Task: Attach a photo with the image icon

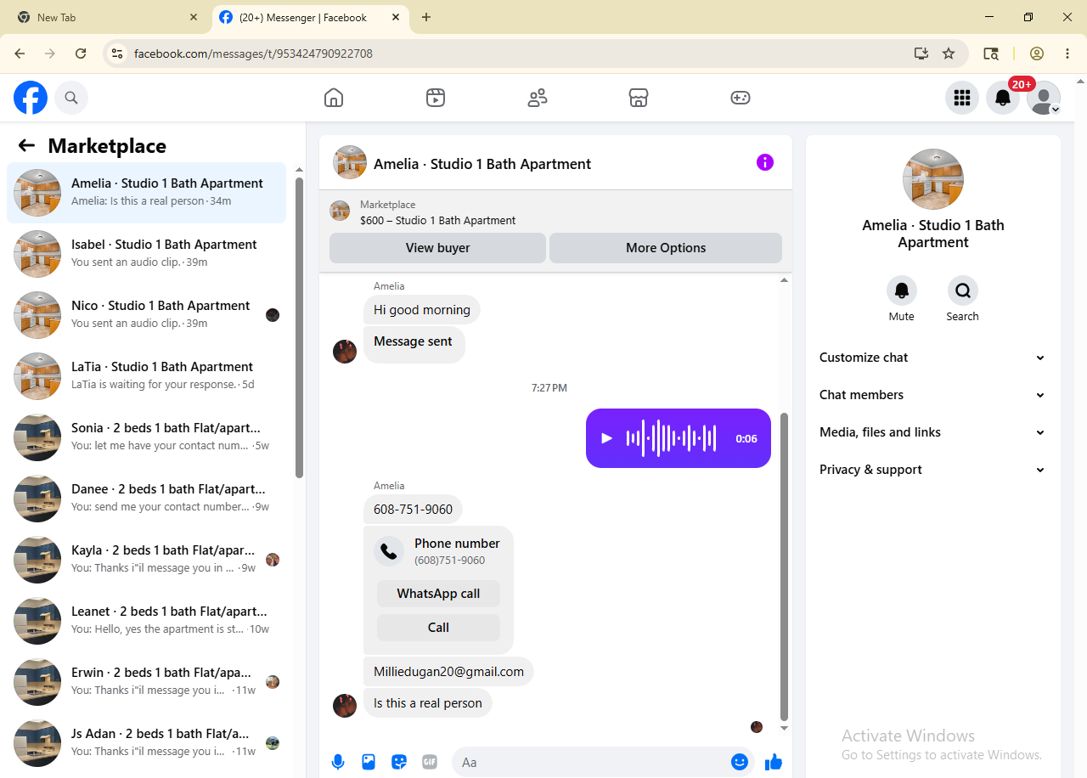Action: pos(369,762)
